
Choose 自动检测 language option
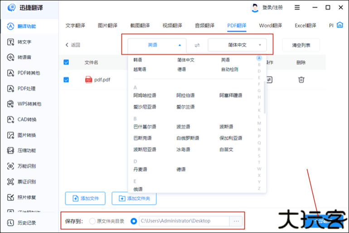[x=230, y=70]
